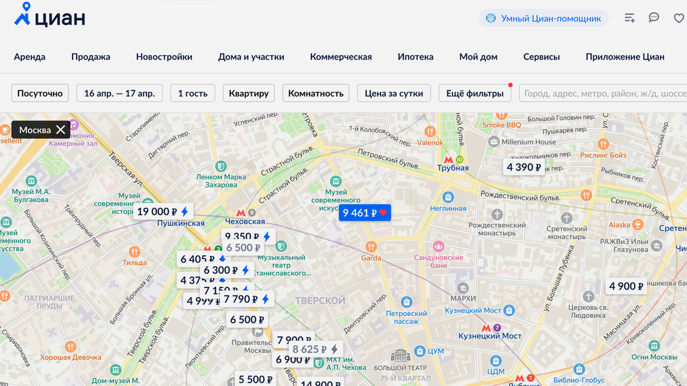Select the 4 900 ₽ price marker
Viewport: 687px width, 386px height.
[x=626, y=286]
